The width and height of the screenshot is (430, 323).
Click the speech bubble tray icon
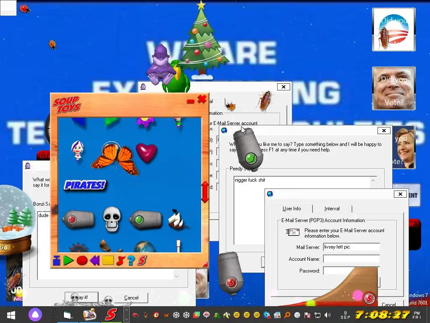click(207, 315)
